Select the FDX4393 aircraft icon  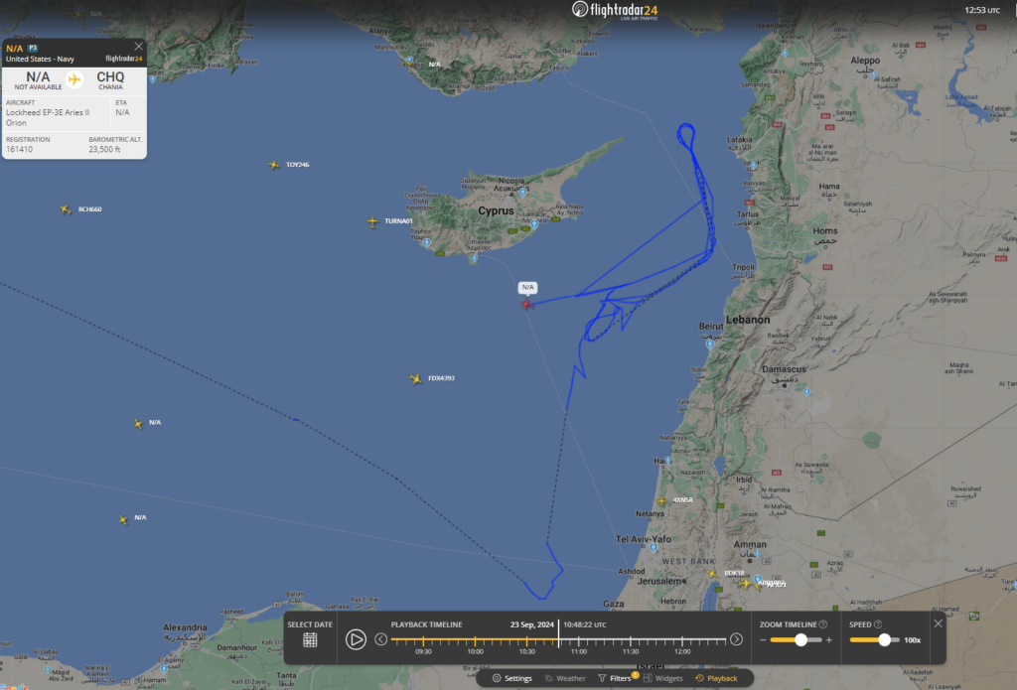click(416, 378)
